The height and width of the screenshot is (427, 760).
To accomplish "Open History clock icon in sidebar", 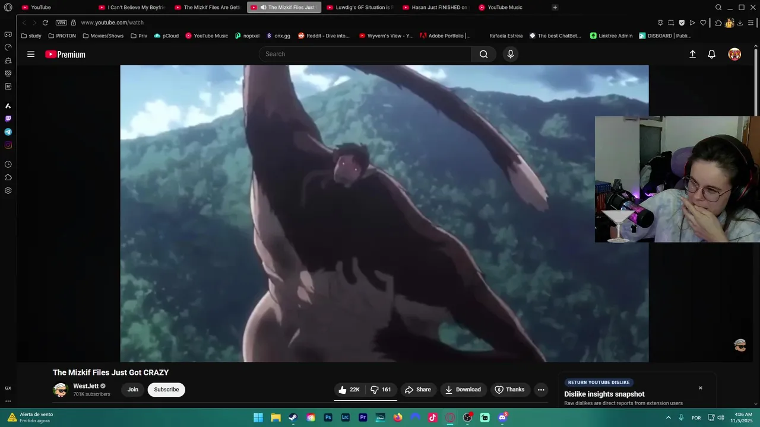I will [x=8, y=164].
